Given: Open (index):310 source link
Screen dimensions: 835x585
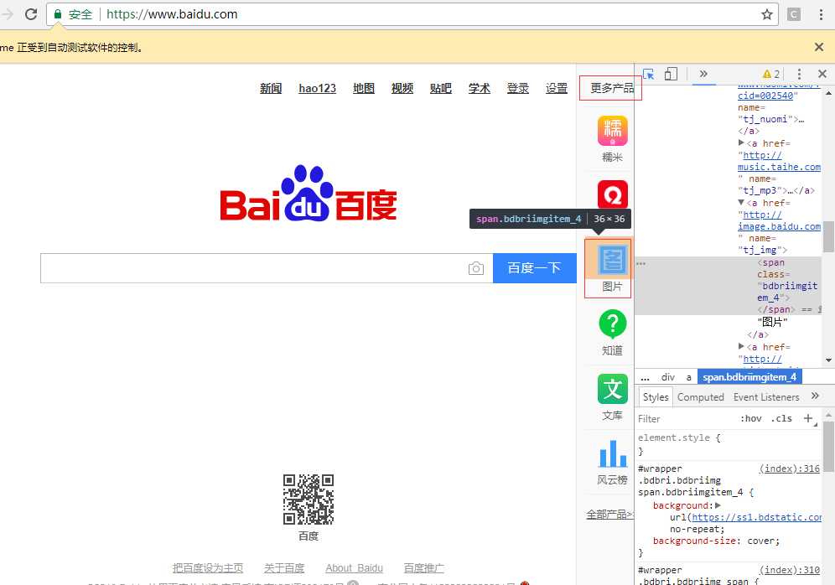Looking at the screenshot, I should (789, 570).
